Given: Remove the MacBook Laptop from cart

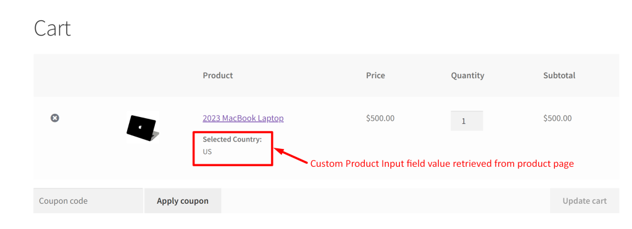Looking at the screenshot, I should [55, 118].
